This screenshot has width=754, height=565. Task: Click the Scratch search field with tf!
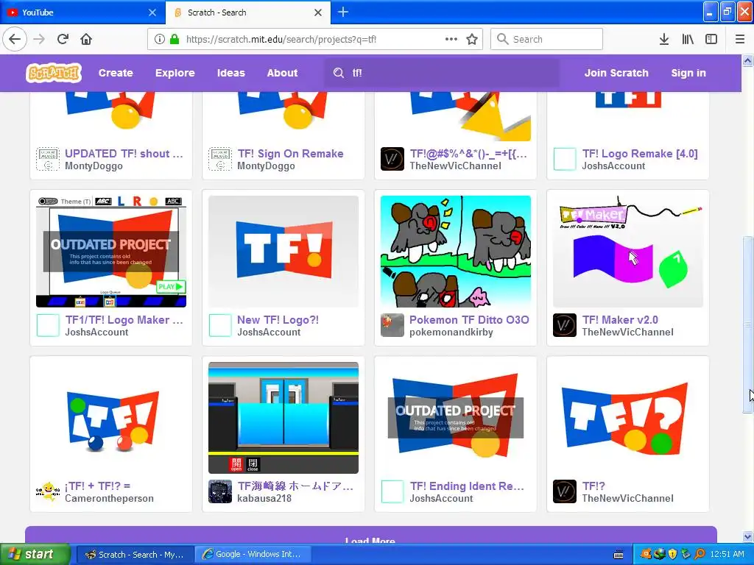pyautogui.click(x=442, y=73)
